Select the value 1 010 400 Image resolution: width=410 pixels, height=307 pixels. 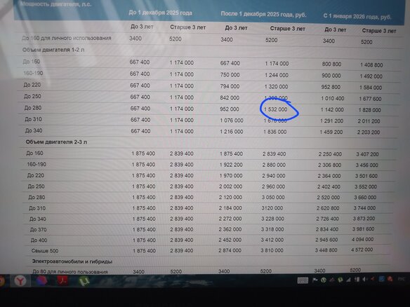(333, 98)
